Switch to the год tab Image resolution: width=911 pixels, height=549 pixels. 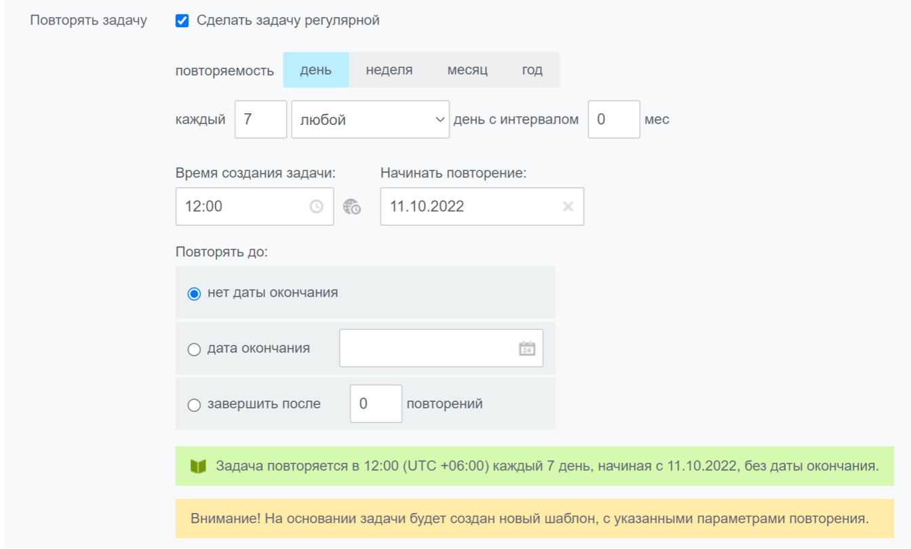[x=533, y=70]
